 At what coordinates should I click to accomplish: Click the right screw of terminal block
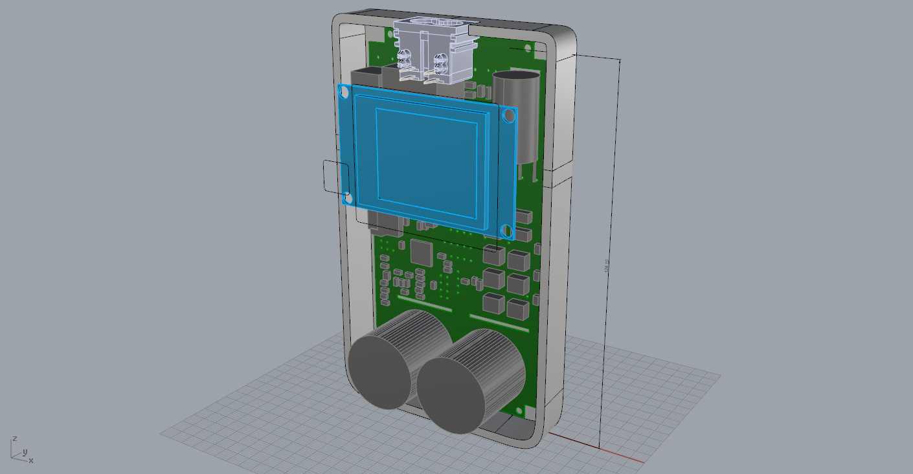click(x=442, y=65)
